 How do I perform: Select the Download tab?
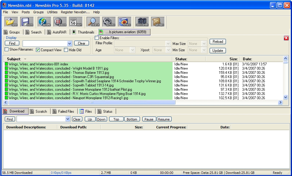[15, 111]
